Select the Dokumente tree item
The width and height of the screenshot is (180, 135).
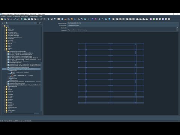(15, 80)
